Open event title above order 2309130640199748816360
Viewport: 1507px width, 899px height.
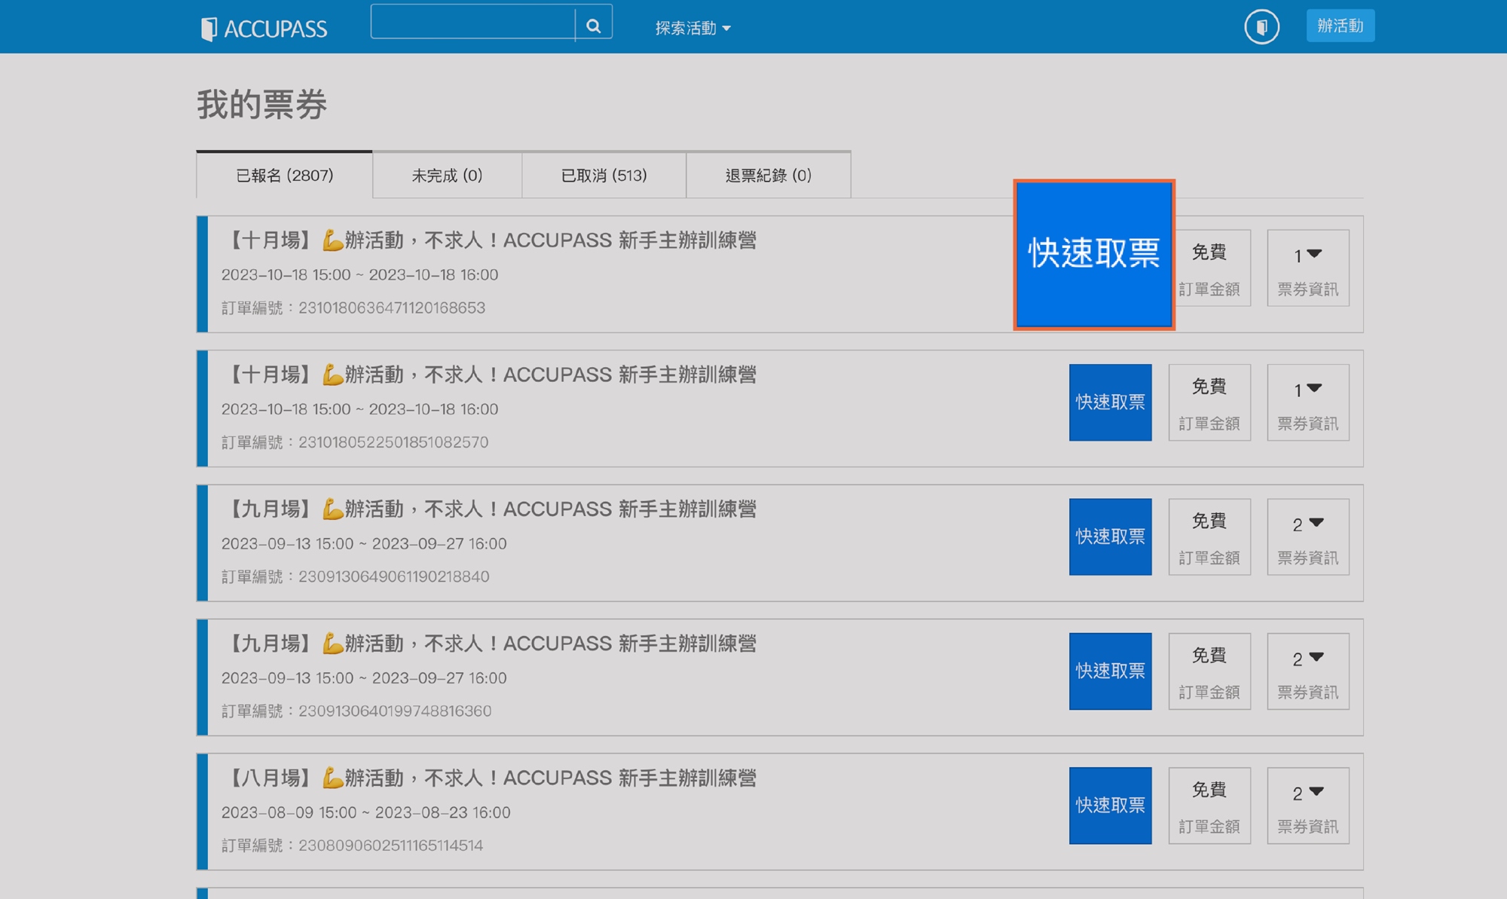click(490, 644)
